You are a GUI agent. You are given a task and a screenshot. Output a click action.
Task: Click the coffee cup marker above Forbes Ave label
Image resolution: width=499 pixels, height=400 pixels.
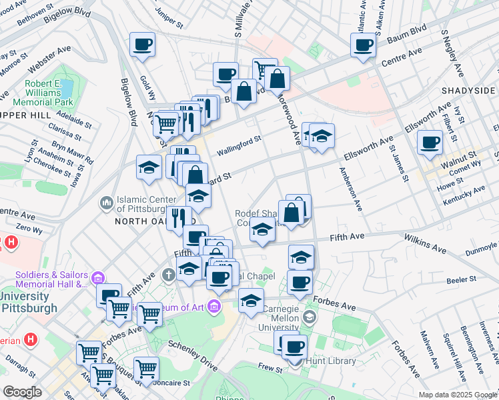tap(300, 283)
